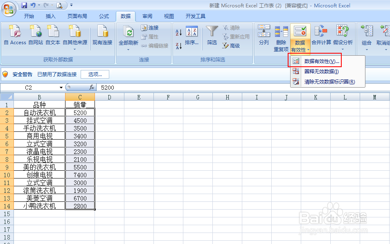Import data from website (自网站)
Screen dimensions: 390x244
pyautogui.click(x=36, y=35)
